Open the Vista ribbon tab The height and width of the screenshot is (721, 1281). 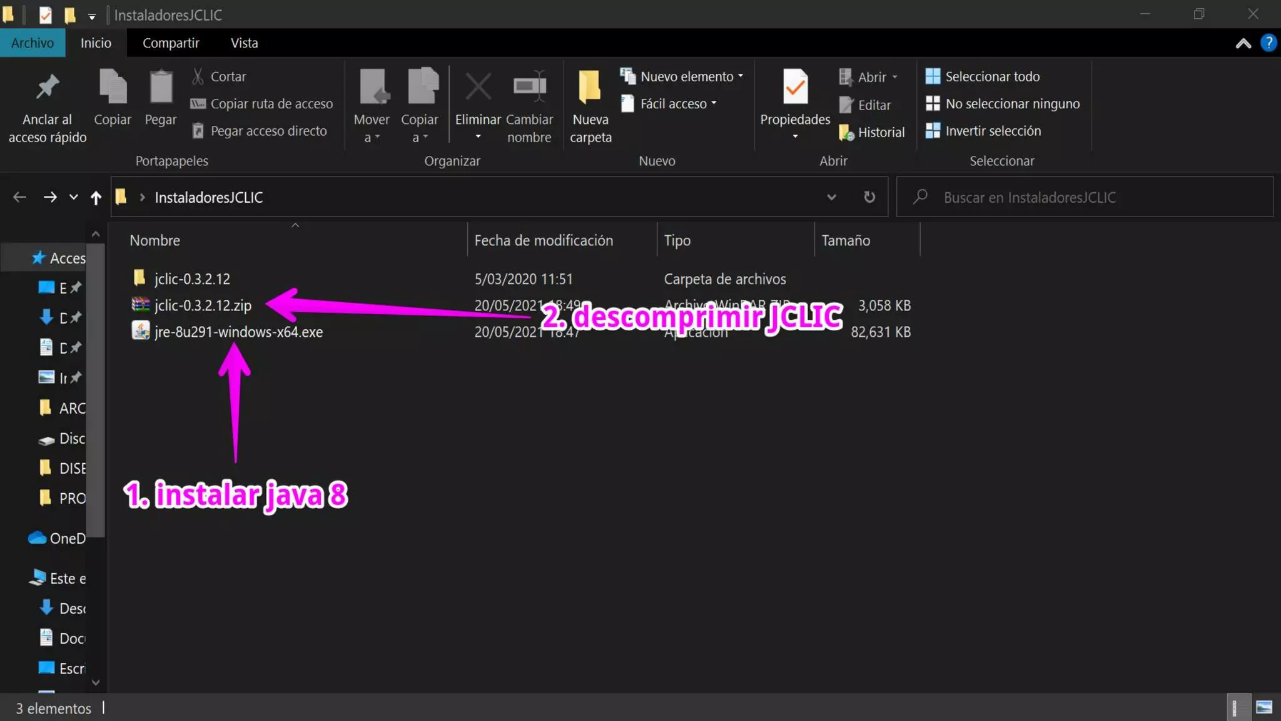244,43
